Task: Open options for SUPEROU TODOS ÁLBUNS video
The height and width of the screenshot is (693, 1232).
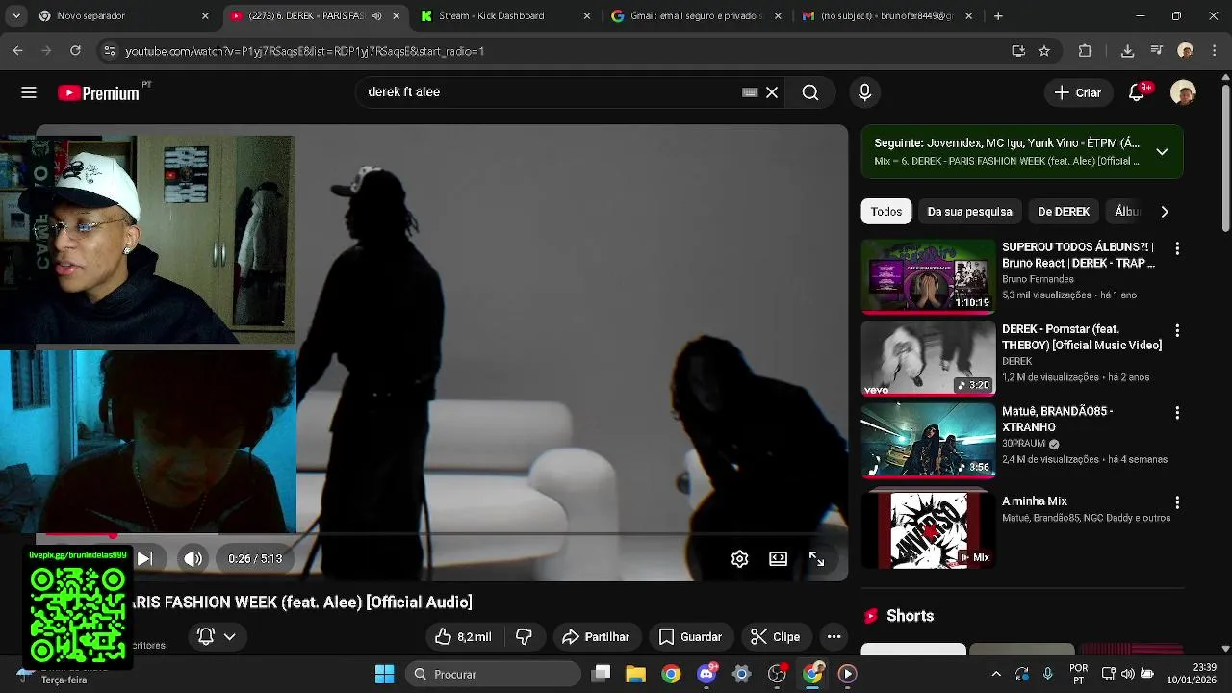Action: pos(1176,248)
